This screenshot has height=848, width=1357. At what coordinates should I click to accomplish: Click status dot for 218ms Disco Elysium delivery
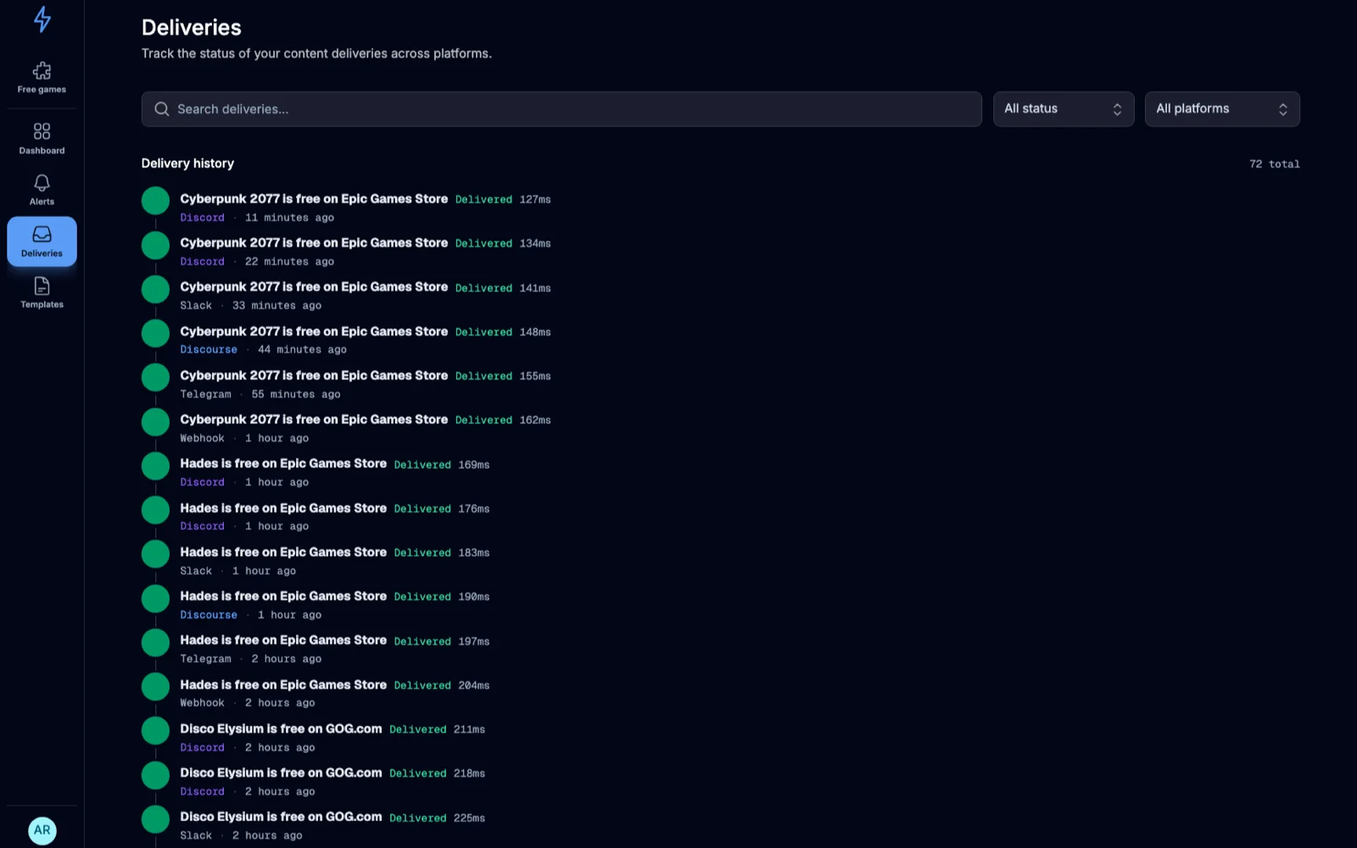[x=155, y=775]
